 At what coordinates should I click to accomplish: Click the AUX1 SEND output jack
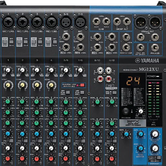click(96, 21)
